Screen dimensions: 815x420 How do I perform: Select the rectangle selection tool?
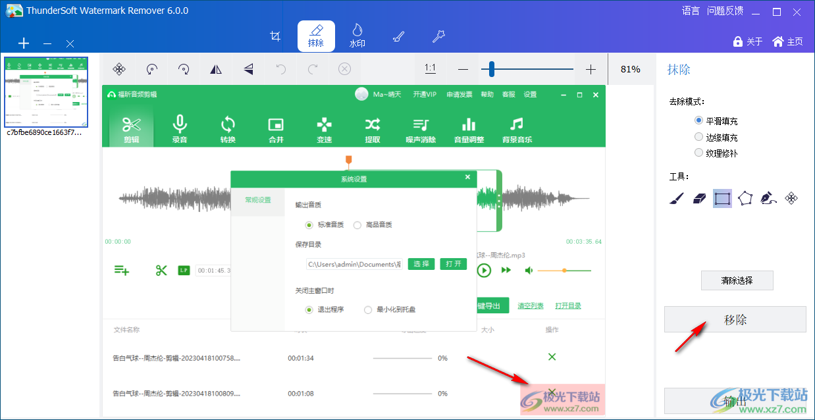pos(722,198)
